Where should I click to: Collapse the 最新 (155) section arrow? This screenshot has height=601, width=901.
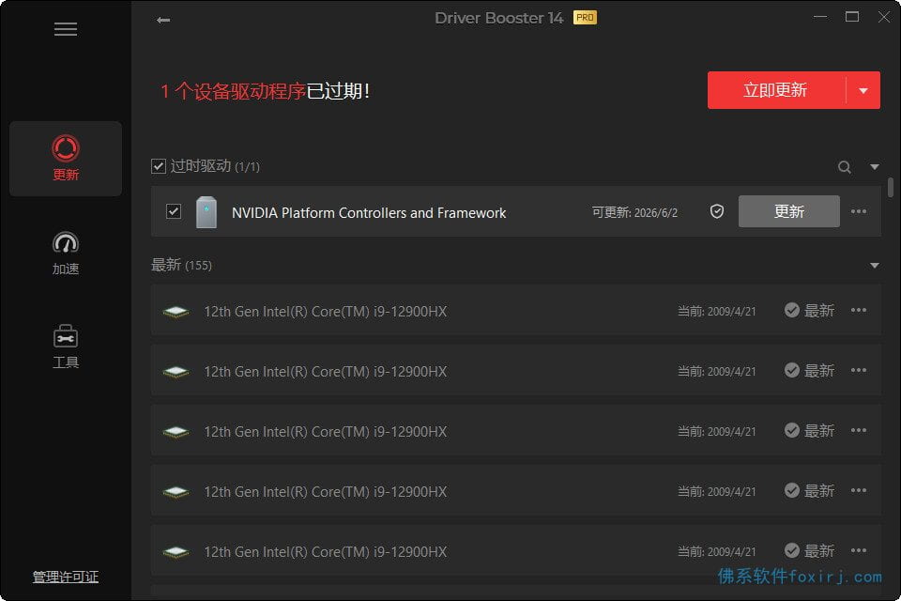coord(875,265)
